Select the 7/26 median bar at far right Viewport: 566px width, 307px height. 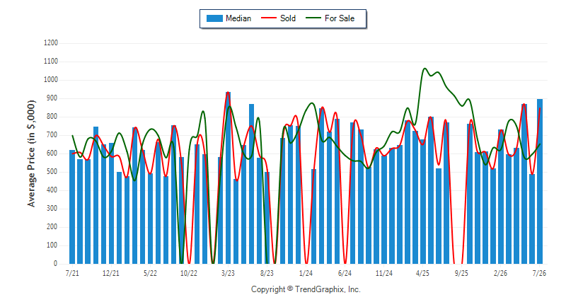540,182
